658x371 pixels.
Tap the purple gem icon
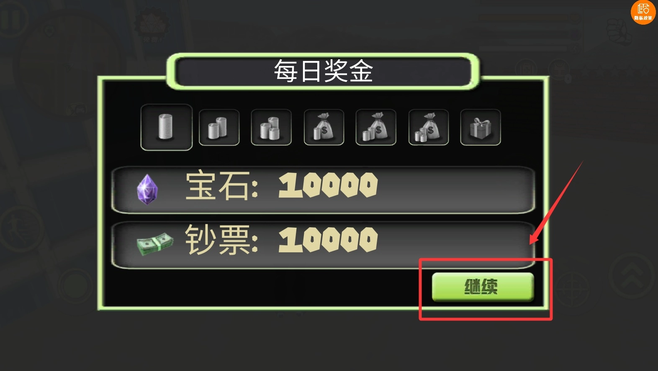pos(147,189)
